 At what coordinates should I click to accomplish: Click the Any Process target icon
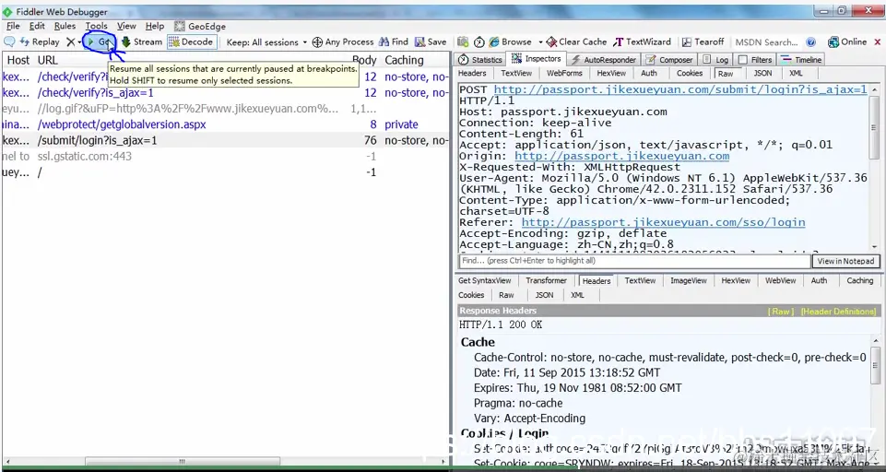click(317, 42)
